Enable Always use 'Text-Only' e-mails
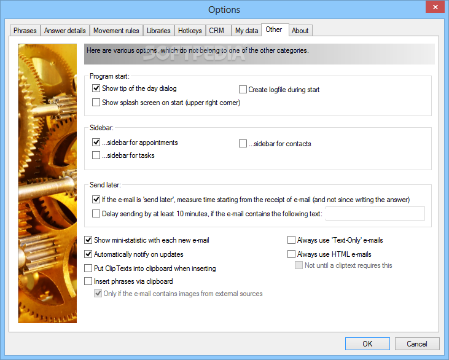The image size is (449, 360). click(x=291, y=240)
